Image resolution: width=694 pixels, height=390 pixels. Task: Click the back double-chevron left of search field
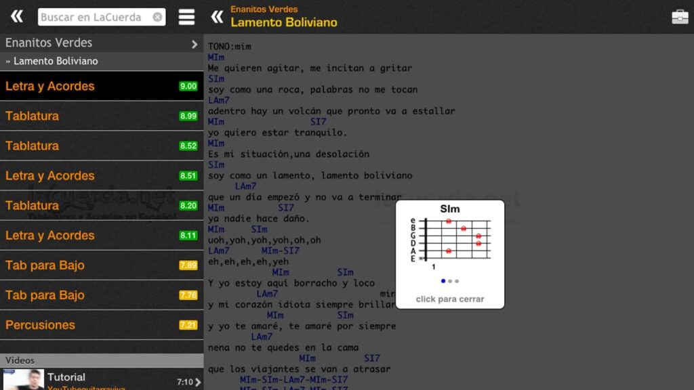pos(16,16)
